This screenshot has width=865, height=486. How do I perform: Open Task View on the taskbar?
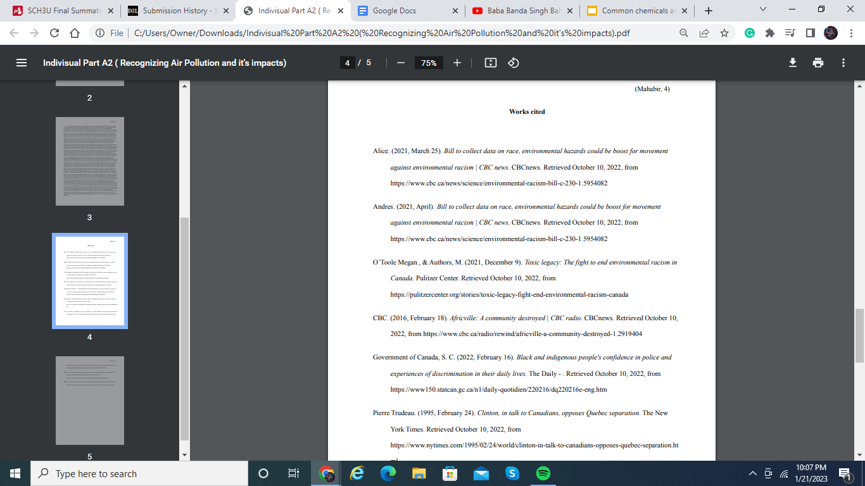click(x=294, y=473)
